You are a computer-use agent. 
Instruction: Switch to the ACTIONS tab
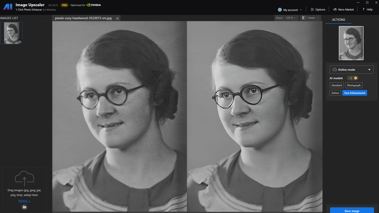(338, 20)
